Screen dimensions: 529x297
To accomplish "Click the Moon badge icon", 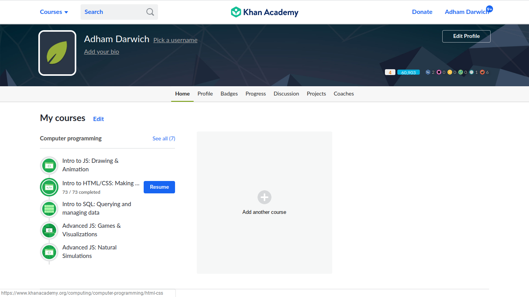I will (x=471, y=72).
